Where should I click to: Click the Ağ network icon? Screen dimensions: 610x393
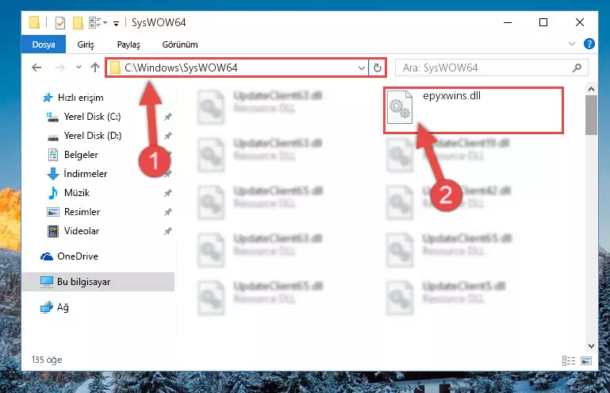tap(47, 307)
